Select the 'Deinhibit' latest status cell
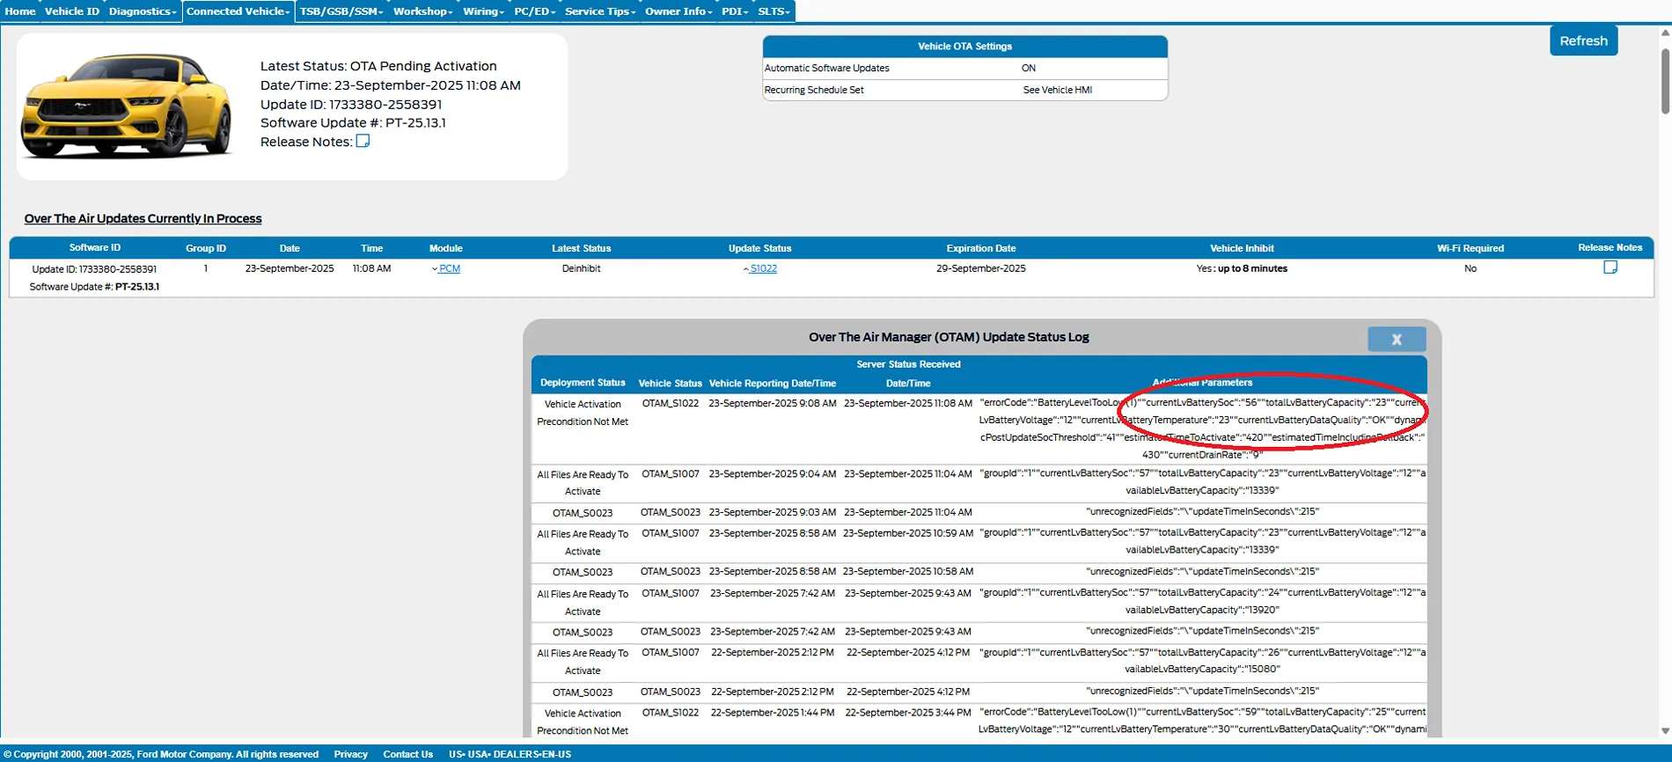The image size is (1672, 762). [x=581, y=268]
